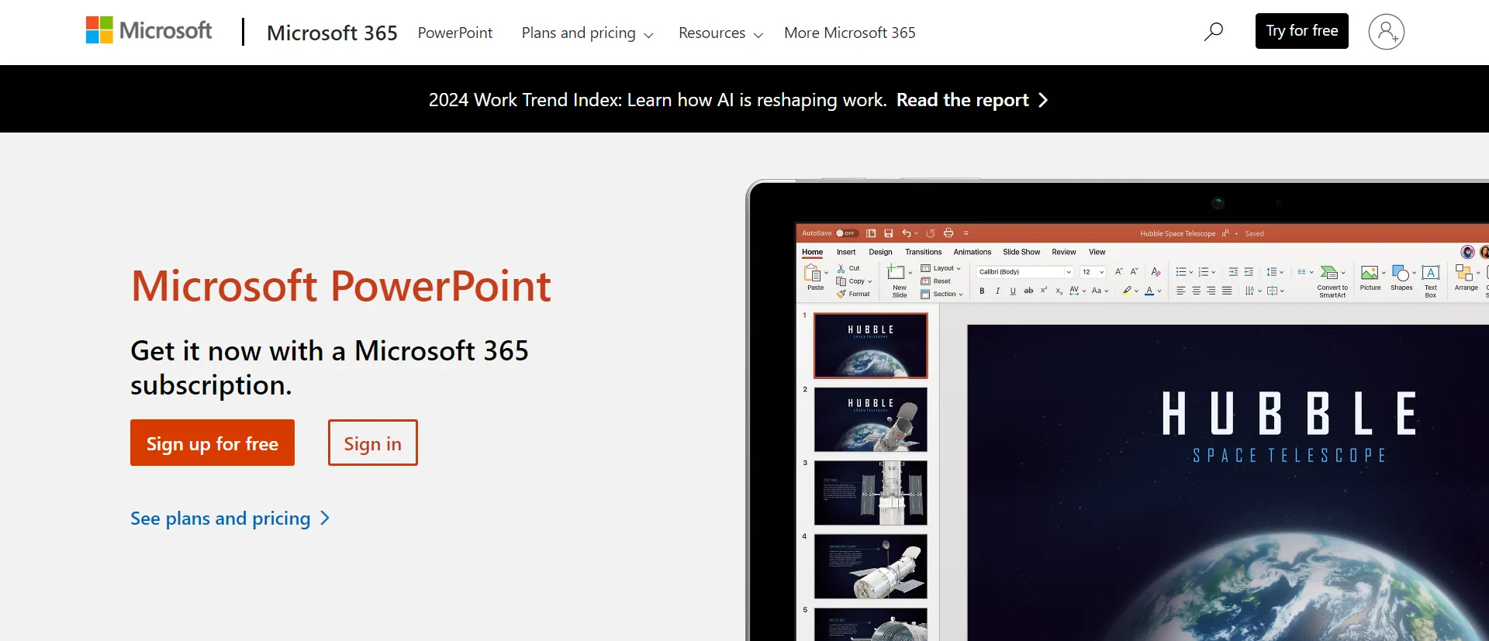Click the Paste clipboard icon

(813, 273)
